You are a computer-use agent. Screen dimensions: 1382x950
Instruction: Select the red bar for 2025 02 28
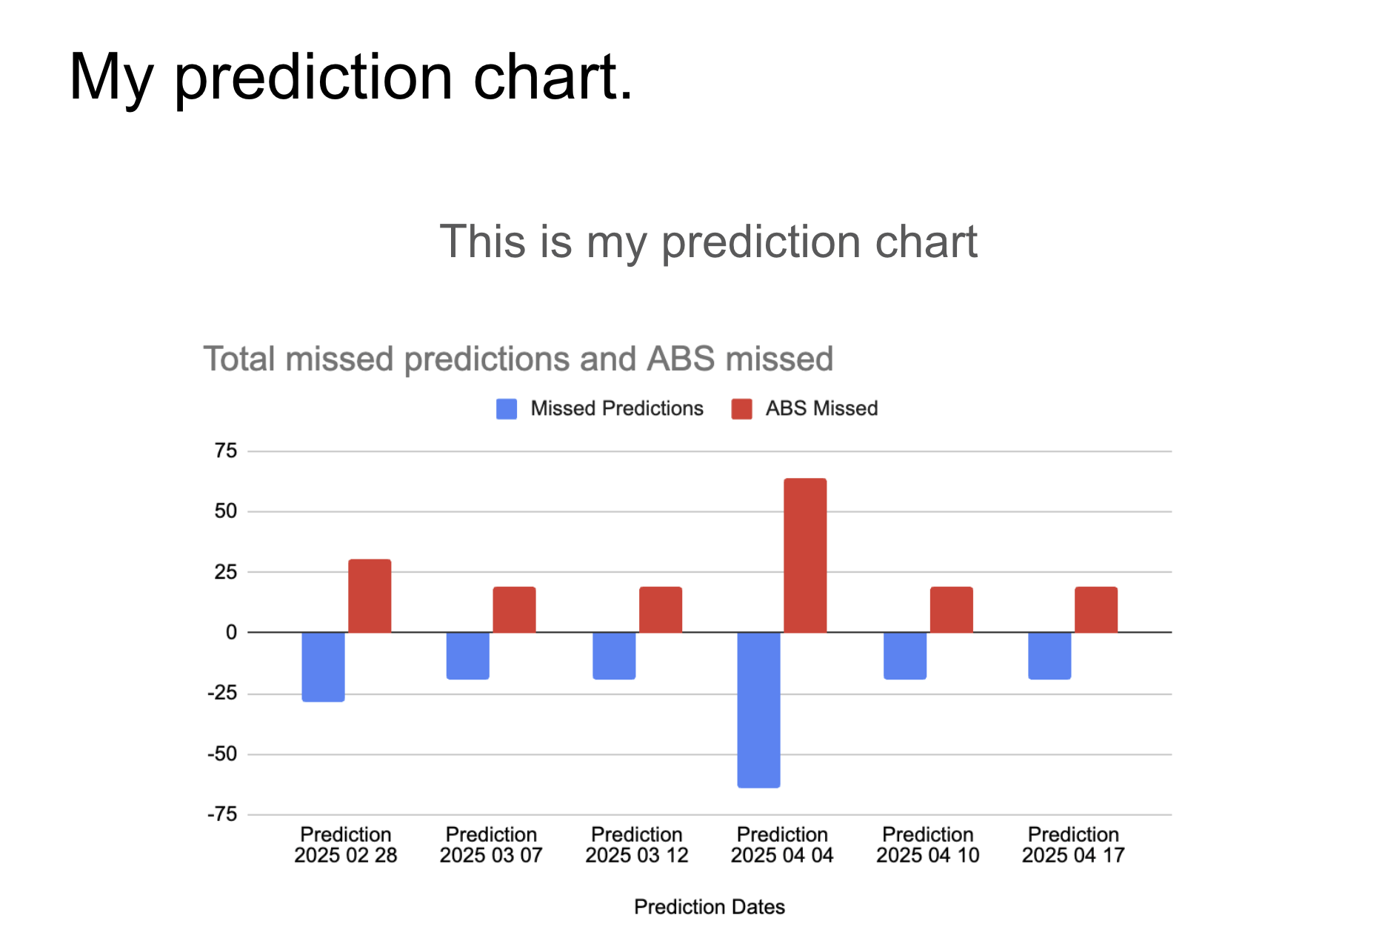[370, 596]
